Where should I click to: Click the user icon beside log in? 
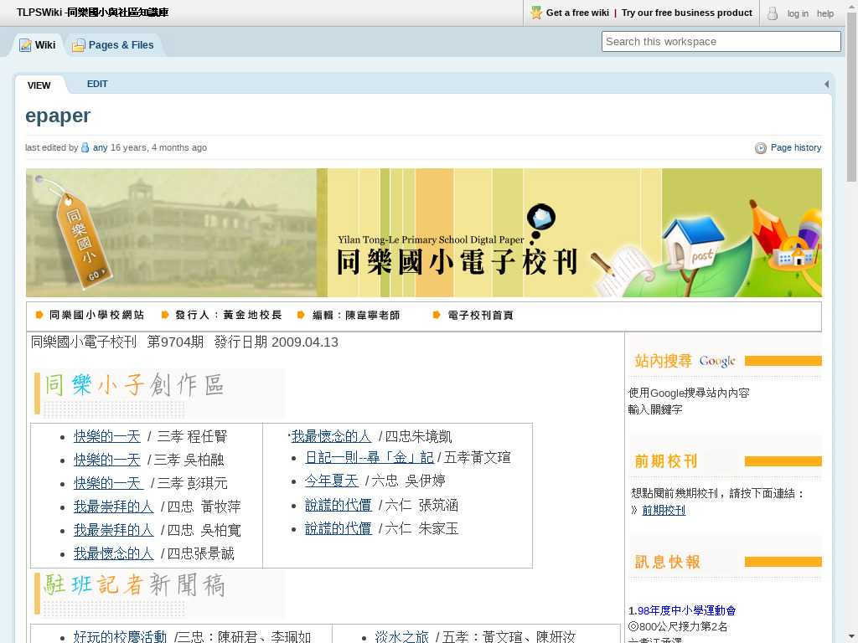(773, 13)
